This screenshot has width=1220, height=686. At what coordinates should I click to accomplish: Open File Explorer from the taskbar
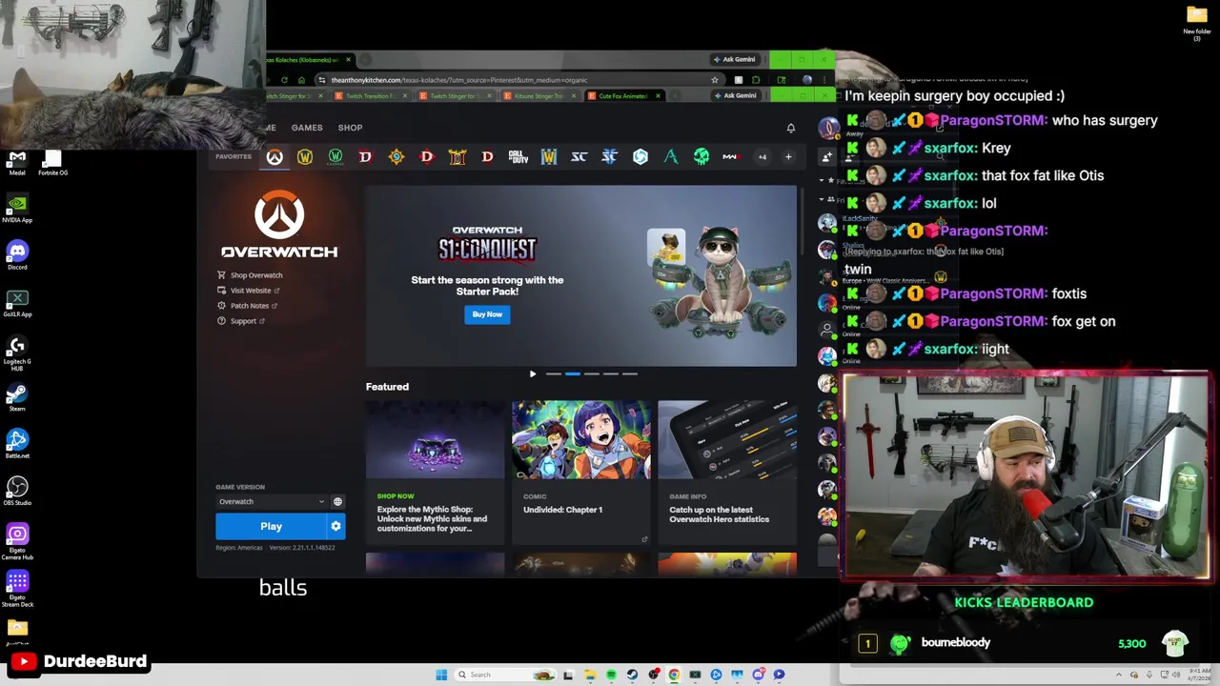(x=590, y=675)
